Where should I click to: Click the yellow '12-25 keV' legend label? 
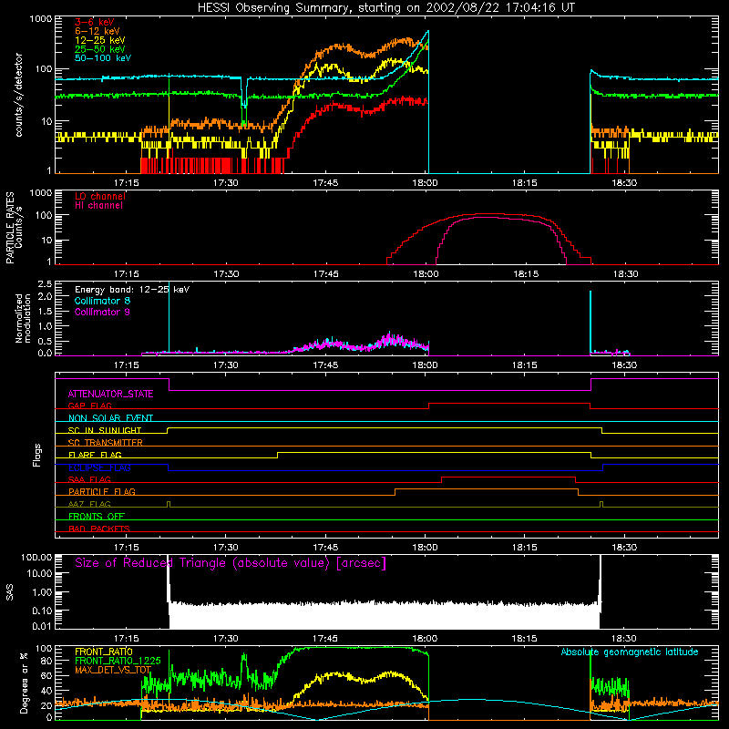(x=100, y=40)
